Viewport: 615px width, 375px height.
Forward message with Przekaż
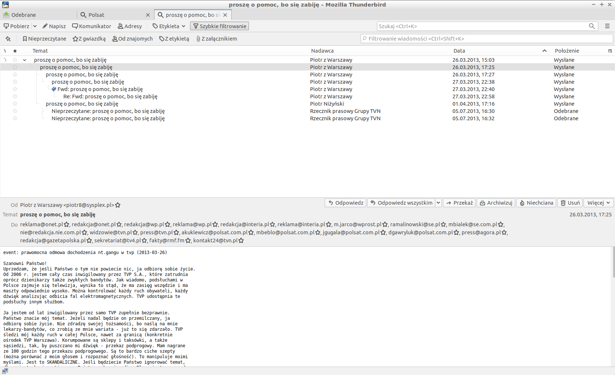[x=459, y=203]
